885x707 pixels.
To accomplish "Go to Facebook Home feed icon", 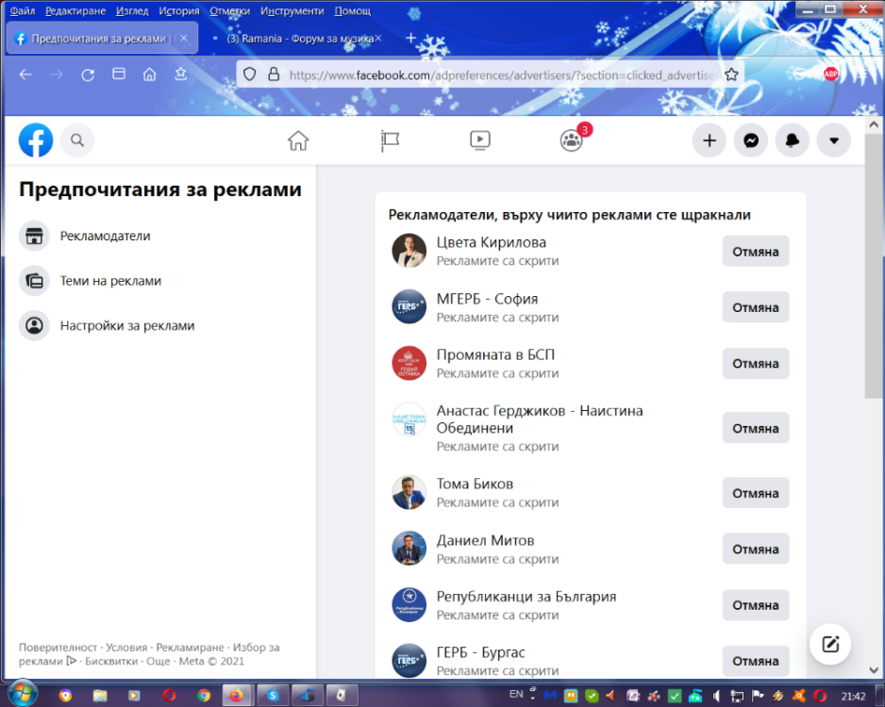I will tap(298, 140).
